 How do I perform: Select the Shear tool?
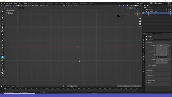(x=2, y=73)
